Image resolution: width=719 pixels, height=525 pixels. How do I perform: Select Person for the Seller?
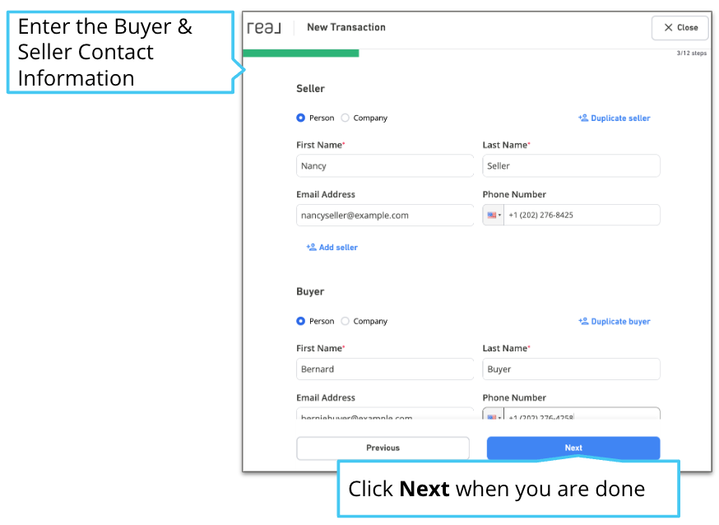301,118
